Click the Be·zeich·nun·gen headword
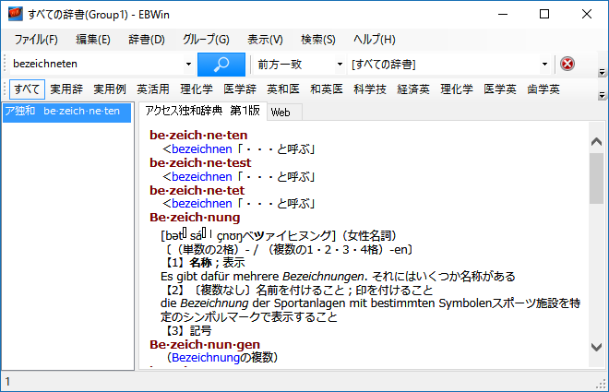This screenshot has height=392, width=609. (x=205, y=345)
